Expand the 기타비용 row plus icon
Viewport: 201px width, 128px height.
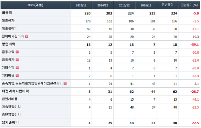[x=17, y=75]
